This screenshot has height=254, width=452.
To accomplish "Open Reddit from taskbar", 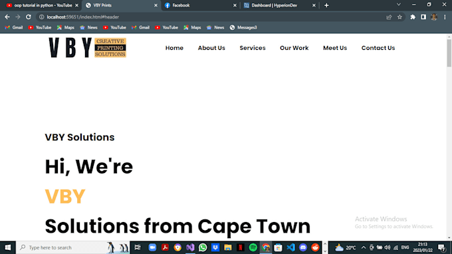I will 315,247.
